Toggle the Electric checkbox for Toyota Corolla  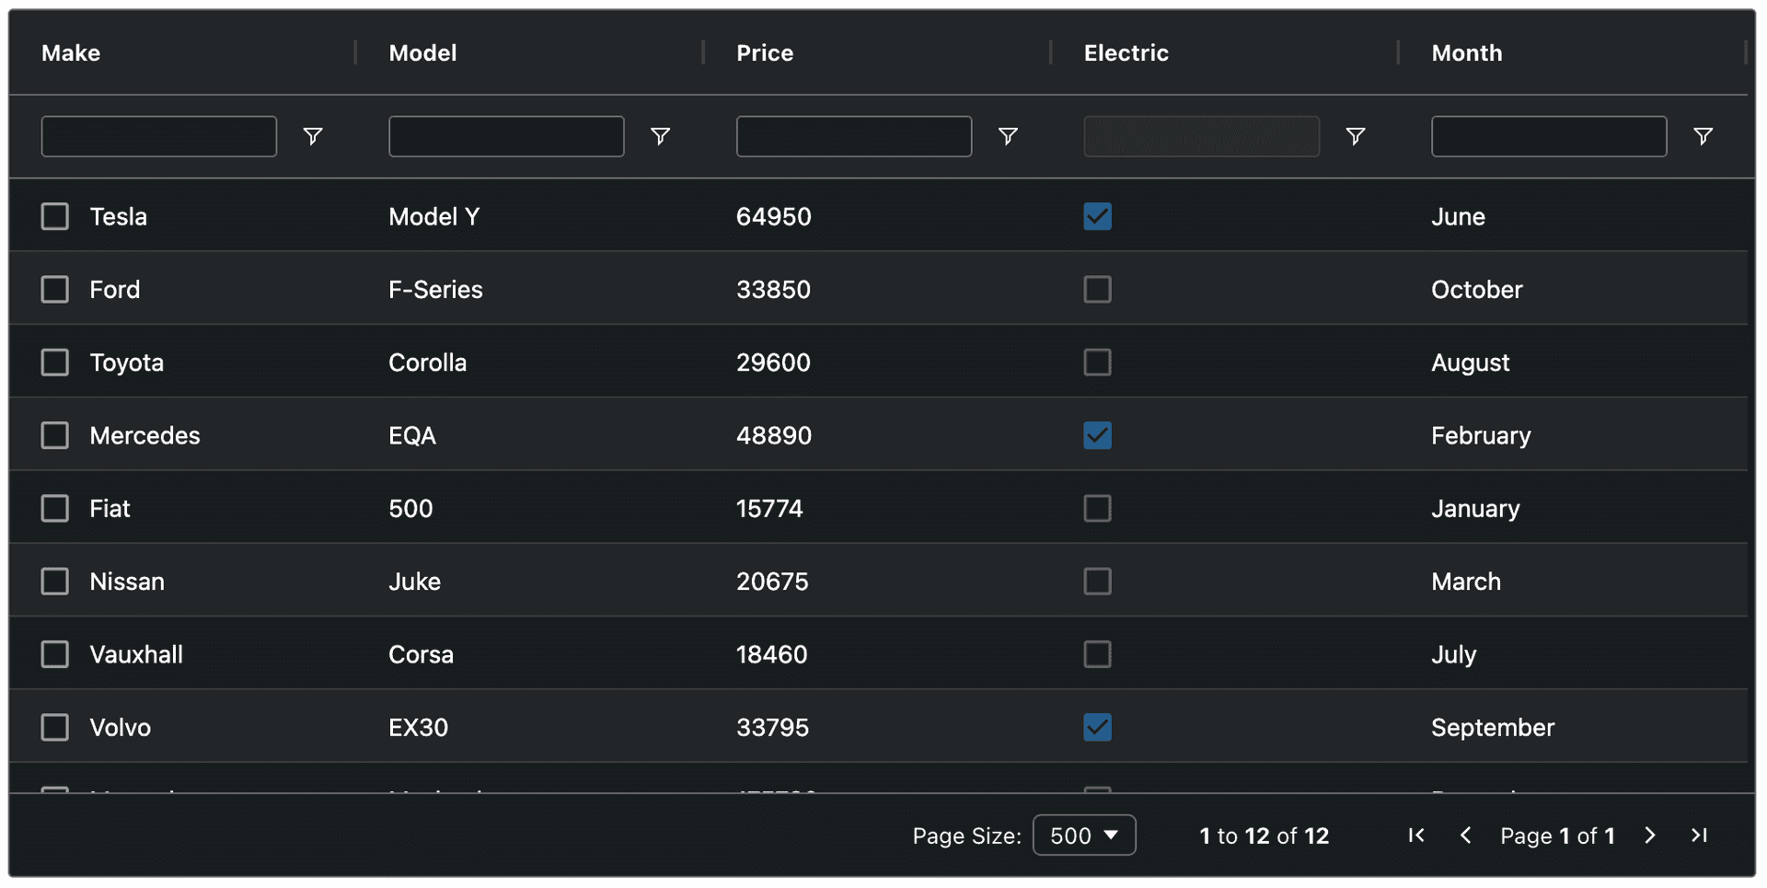1098,363
